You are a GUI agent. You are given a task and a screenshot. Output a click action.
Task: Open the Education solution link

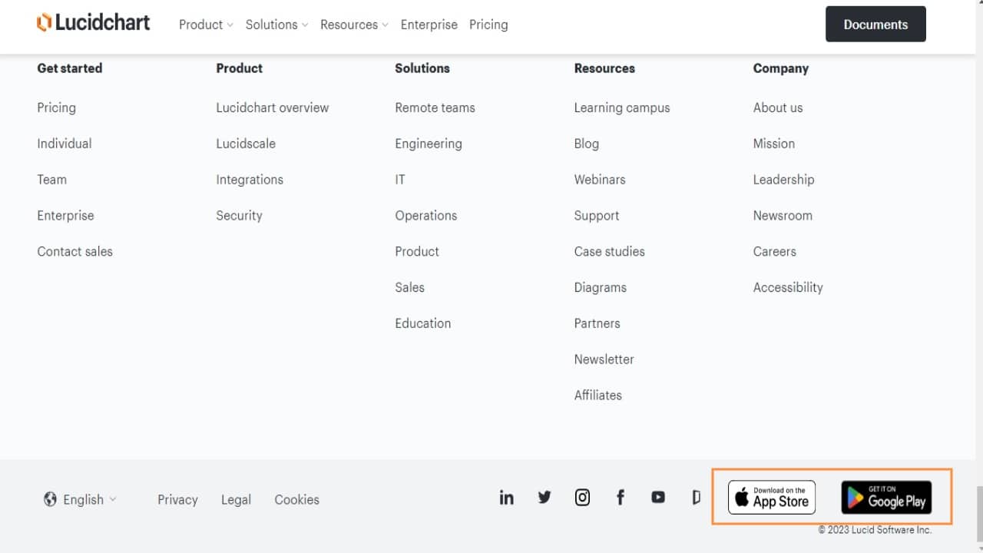point(423,324)
